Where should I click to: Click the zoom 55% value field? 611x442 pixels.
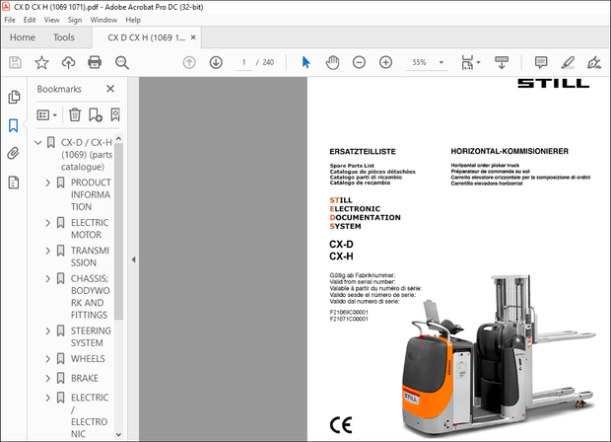coord(419,62)
